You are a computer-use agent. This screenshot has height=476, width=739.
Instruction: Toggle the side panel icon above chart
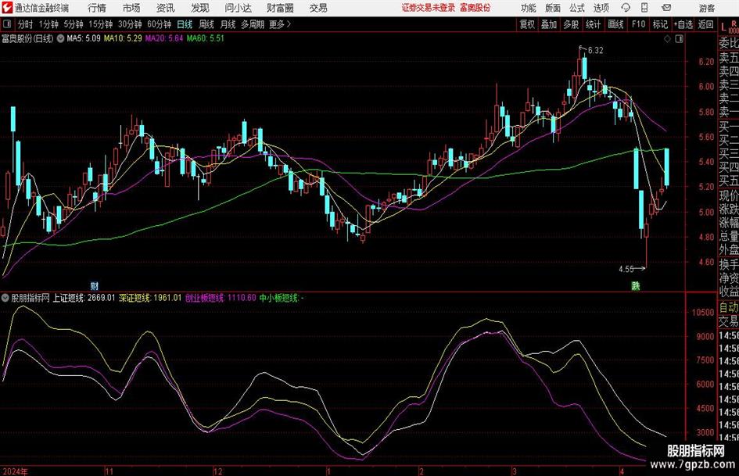pos(679,39)
